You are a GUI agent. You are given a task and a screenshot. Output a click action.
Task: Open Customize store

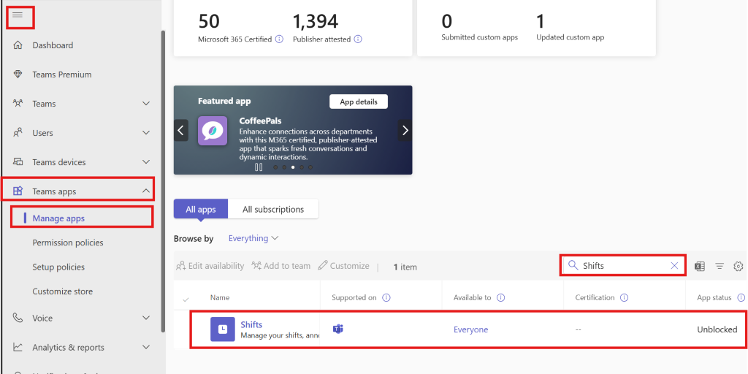tap(63, 291)
